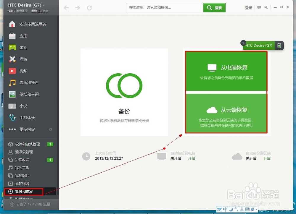Click the device battery level indicator
This screenshot has width=296, height=214.
[279, 46]
